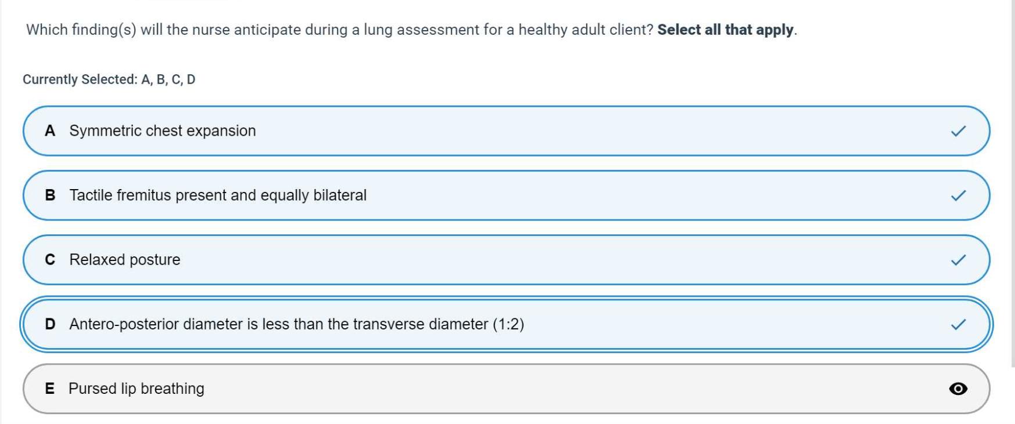Click the letter B option badge
Screen dimensions: 1015x424
coord(50,195)
